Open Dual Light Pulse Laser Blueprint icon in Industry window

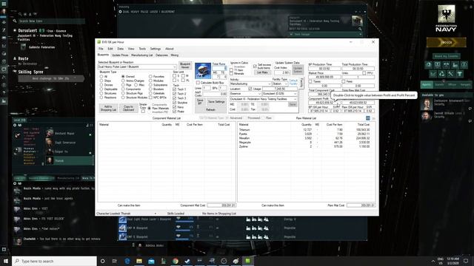point(122,219)
